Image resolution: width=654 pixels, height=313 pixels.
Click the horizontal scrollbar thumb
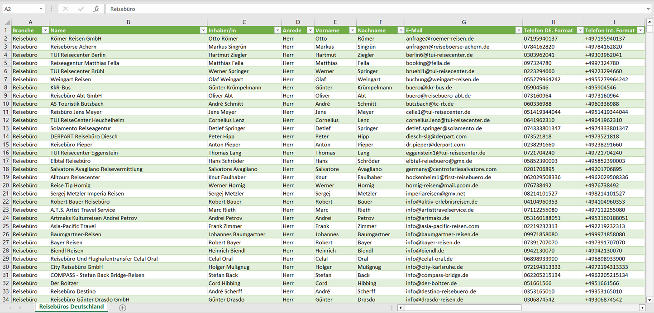462,308
